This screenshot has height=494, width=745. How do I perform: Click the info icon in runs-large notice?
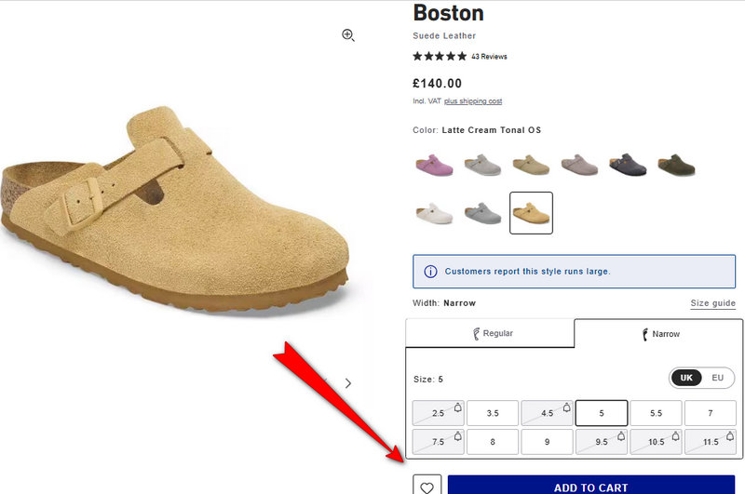[x=430, y=272]
